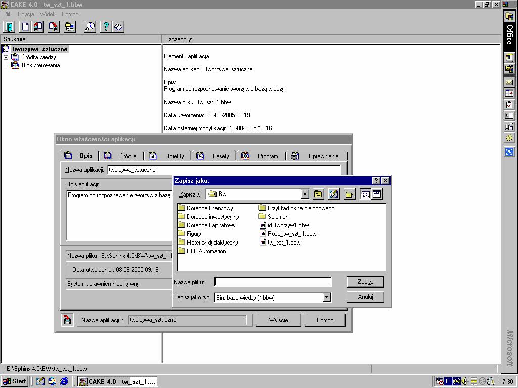Viewport: 518px width, 388px height.
Task: Click the magnifier info toolbar icon
Action: [90, 27]
